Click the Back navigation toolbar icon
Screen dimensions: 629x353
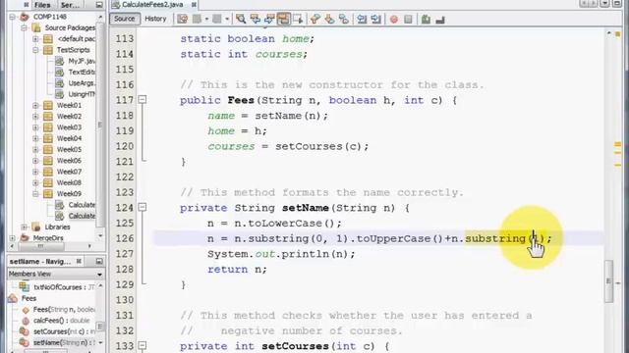click(197, 19)
